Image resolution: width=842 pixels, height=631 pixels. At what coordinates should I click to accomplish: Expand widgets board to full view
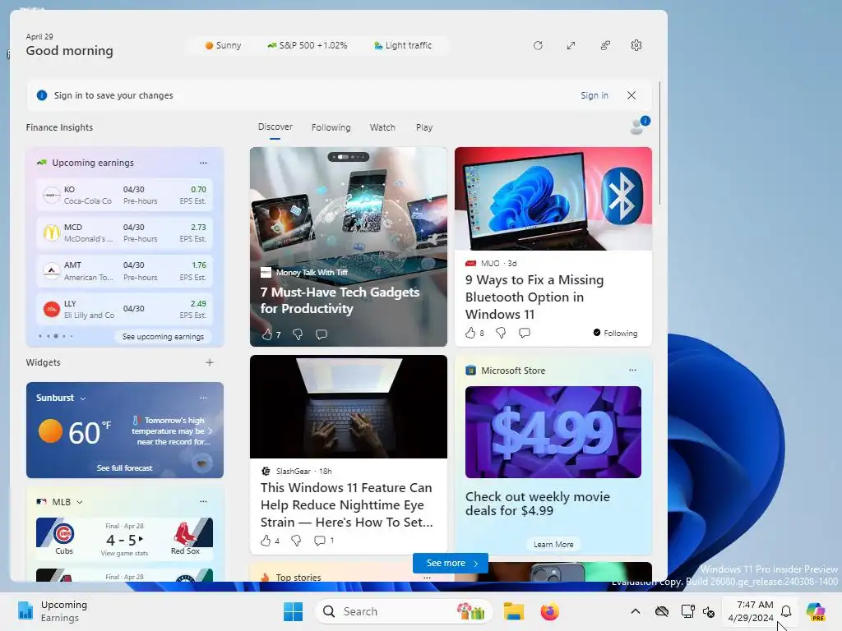(x=571, y=46)
